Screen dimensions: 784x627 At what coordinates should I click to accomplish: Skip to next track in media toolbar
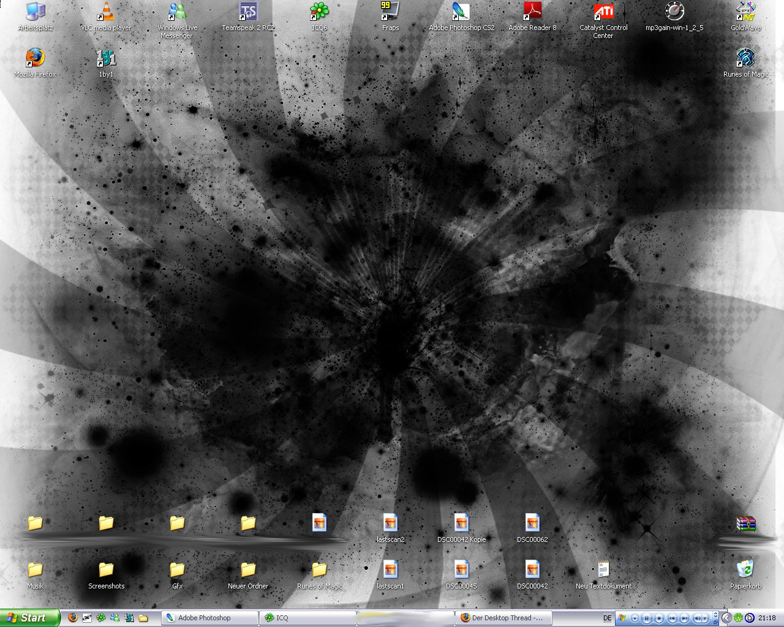685,618
